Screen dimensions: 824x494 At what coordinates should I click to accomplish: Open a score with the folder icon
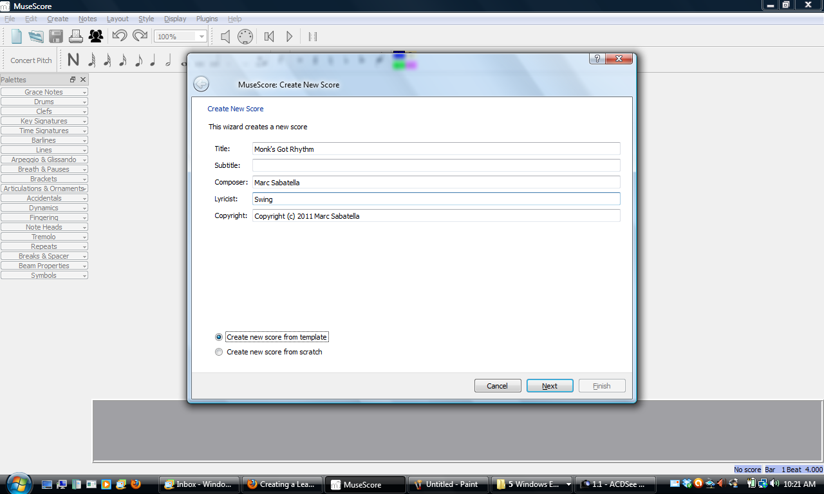click(x=36, y=37)
